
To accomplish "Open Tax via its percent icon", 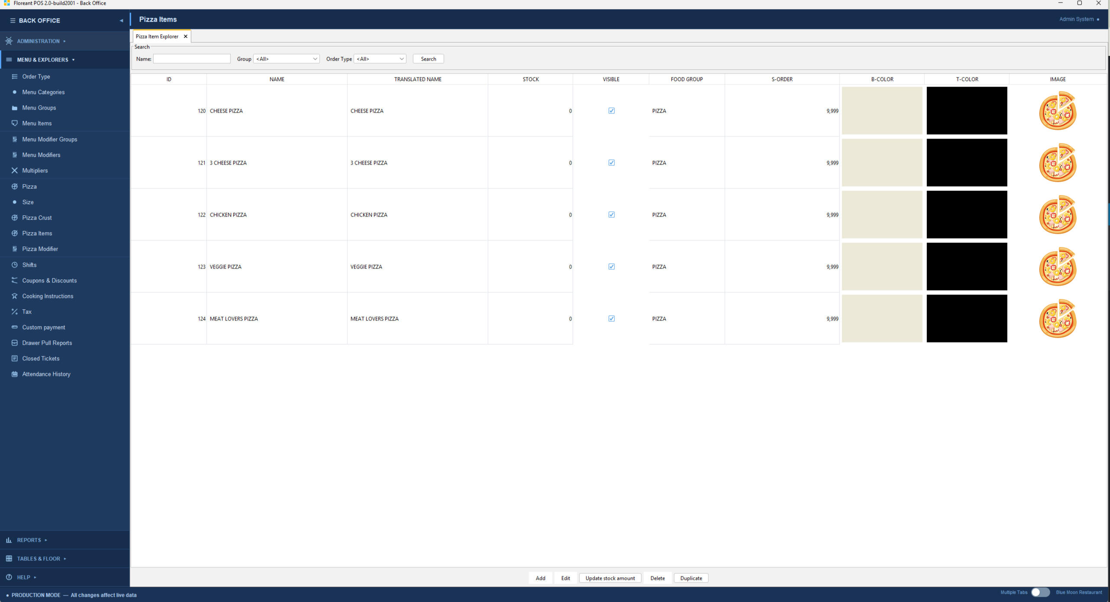I will (14, 311).
